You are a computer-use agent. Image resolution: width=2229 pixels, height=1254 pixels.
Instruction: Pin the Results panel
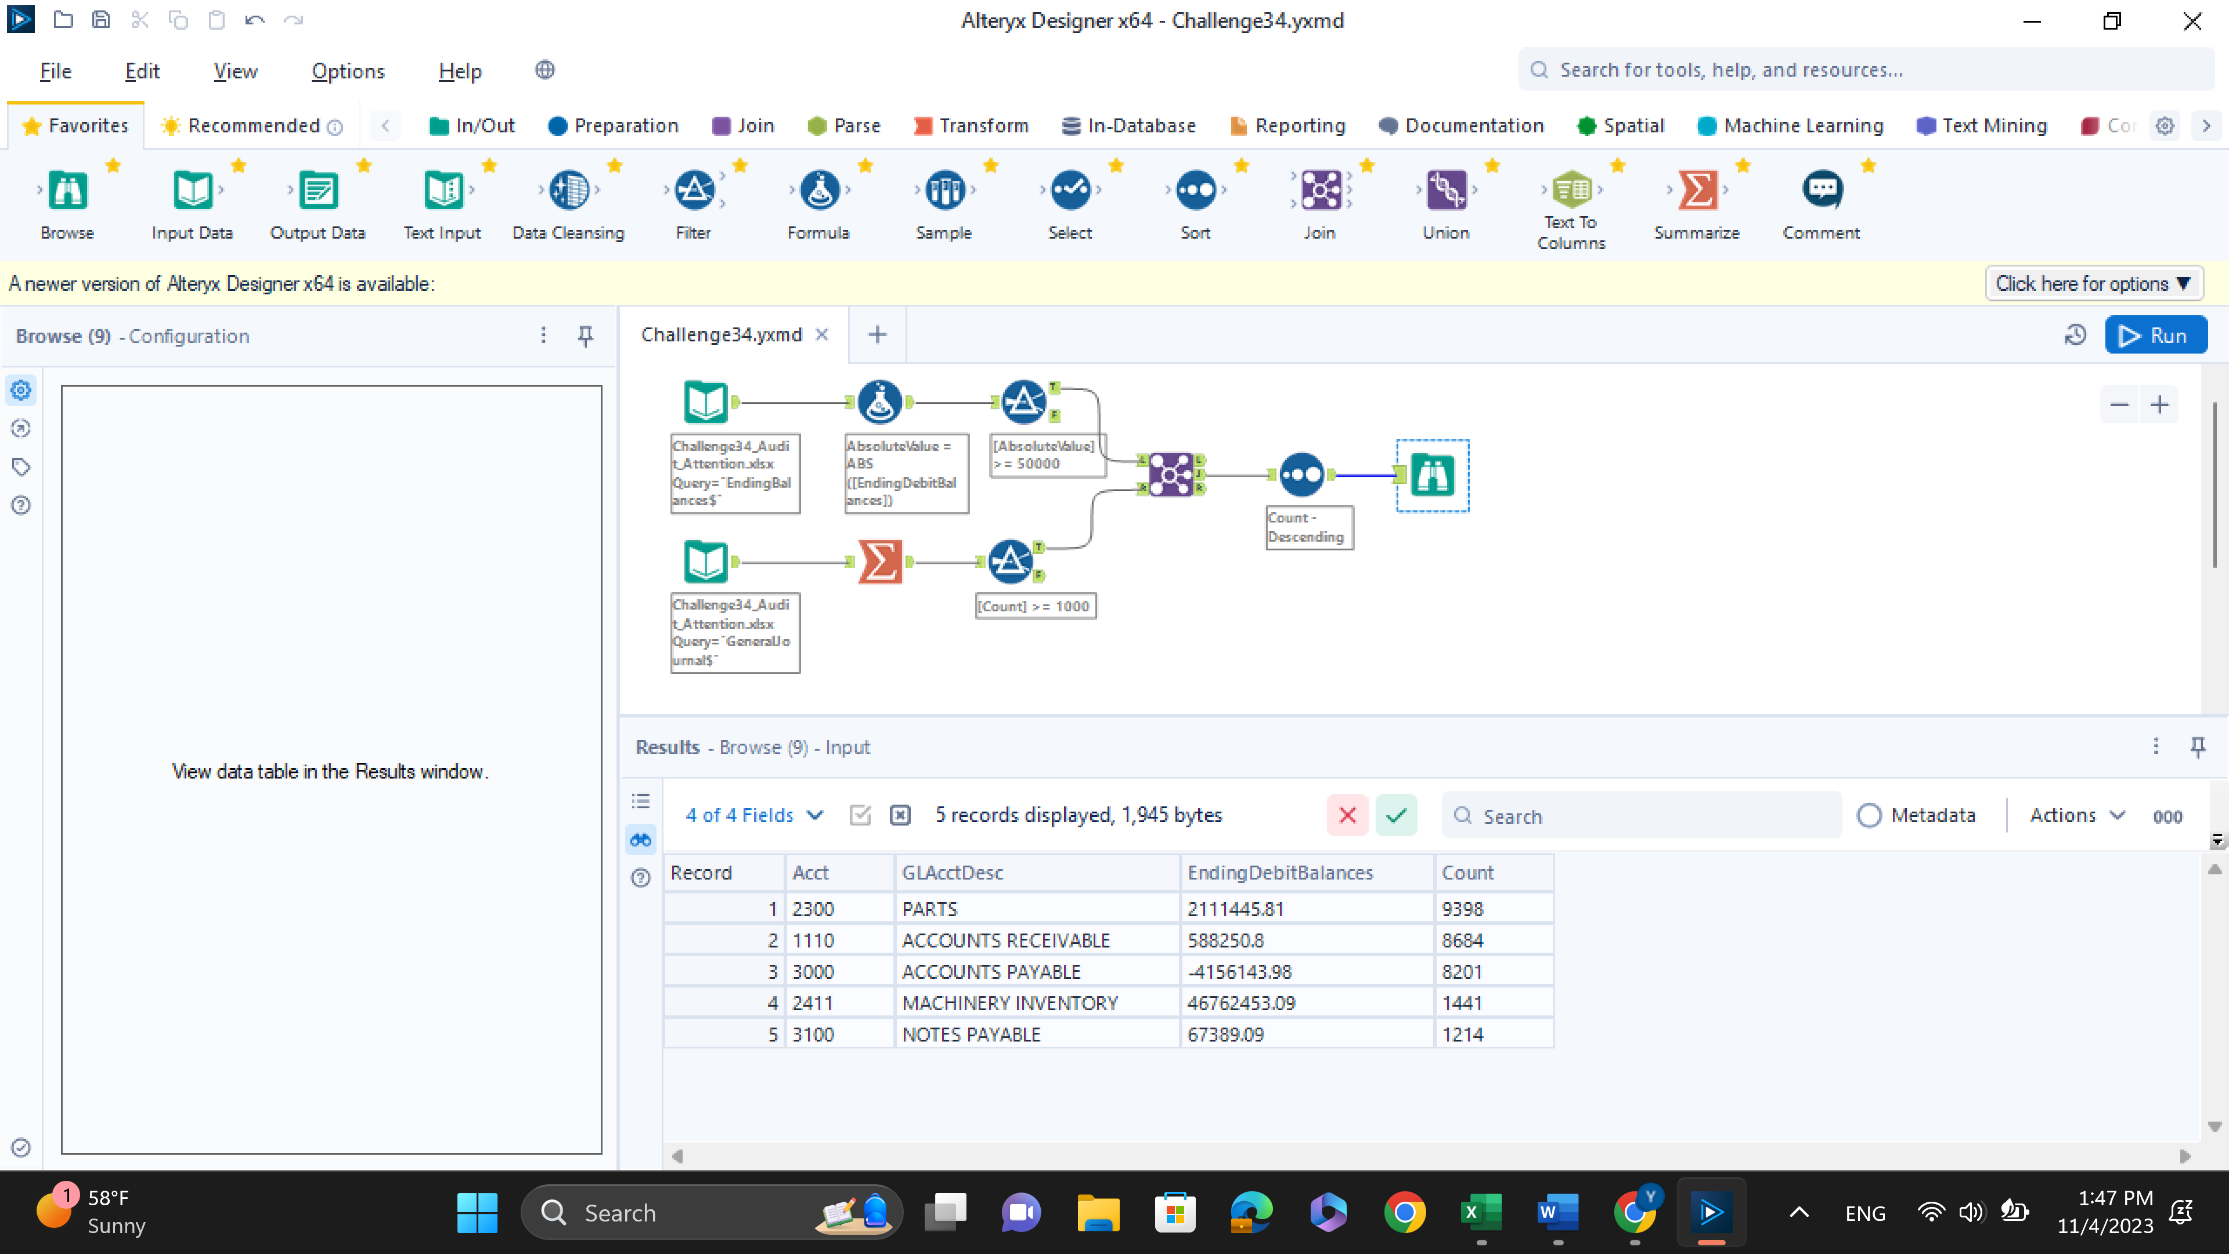[x=2198, y=746]
